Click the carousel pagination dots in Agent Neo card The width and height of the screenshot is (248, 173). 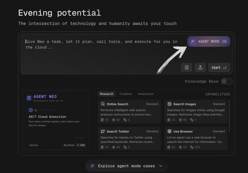click(79, 138)
